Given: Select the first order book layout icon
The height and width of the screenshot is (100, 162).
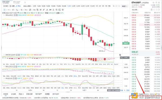Looking at the screenshot, I should tap(151, 10).
